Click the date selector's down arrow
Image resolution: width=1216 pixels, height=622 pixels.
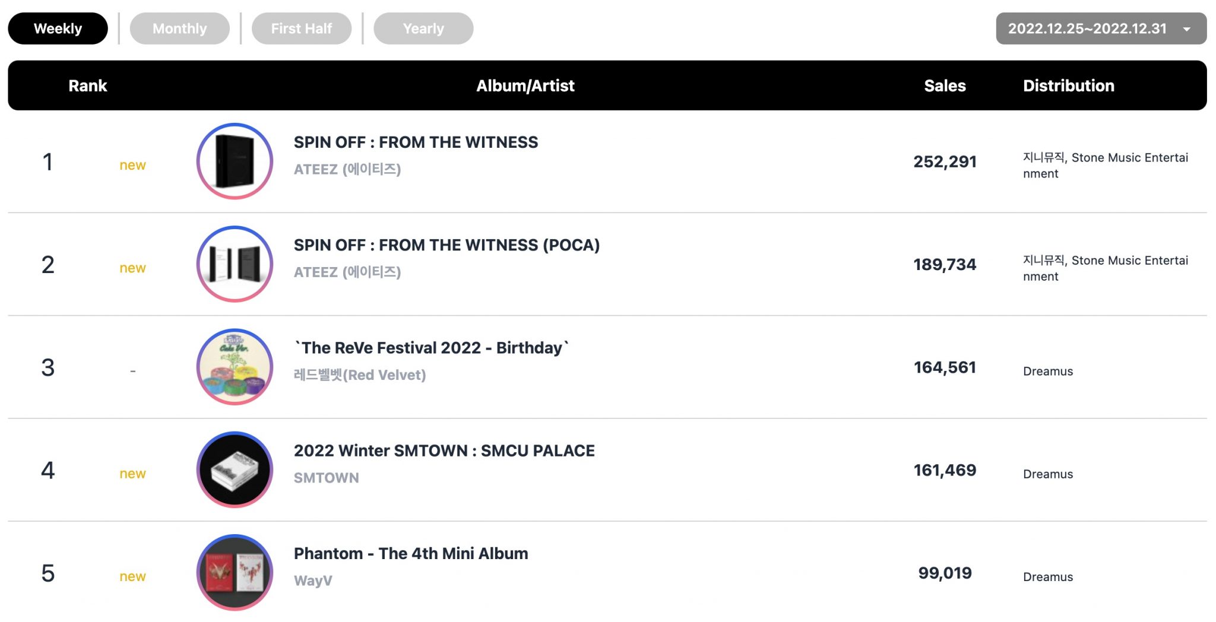pyautogui.click(x=1187, y=28)
